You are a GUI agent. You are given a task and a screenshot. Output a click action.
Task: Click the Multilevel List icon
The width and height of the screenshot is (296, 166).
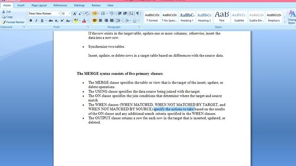112,13
